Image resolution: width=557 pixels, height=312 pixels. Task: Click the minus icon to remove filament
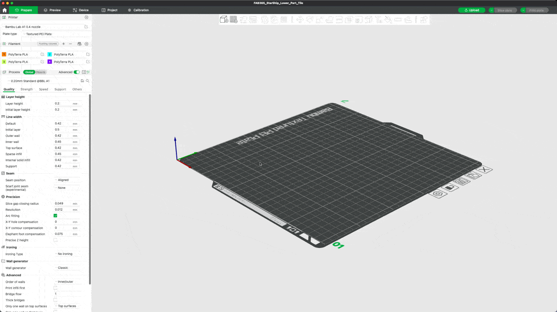[x=71, y=44]
